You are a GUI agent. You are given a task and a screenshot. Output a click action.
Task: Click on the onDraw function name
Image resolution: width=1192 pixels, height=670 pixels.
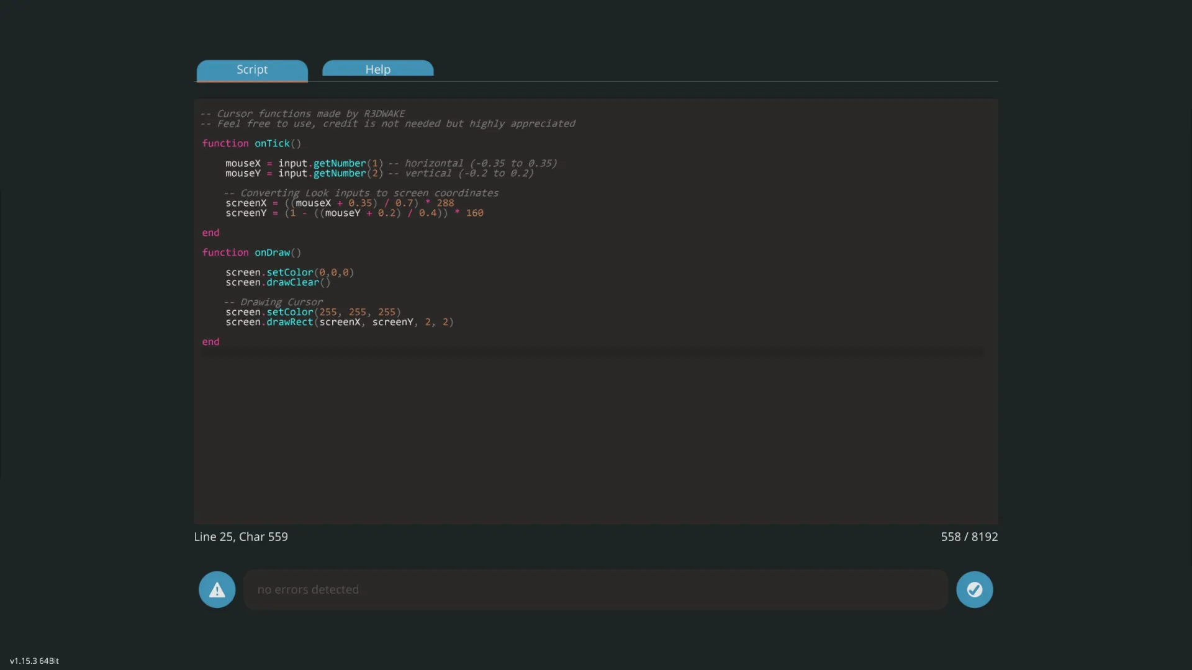(272, 252)
